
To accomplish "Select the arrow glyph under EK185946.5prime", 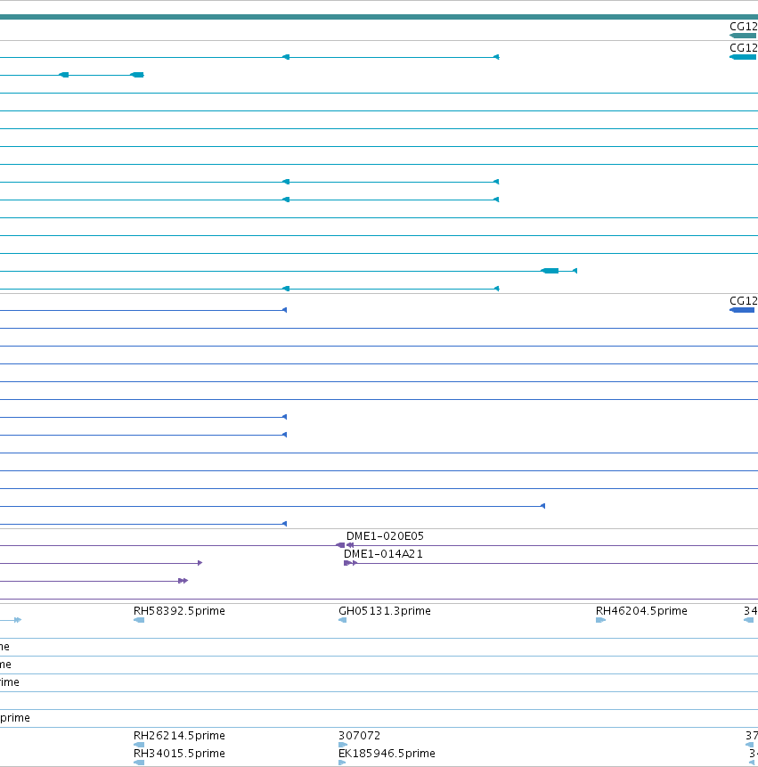I will (x=342, y=763).
